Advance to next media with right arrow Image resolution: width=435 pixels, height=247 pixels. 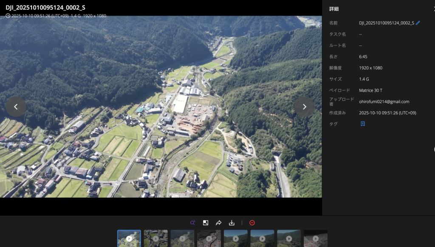click(304, 107)
